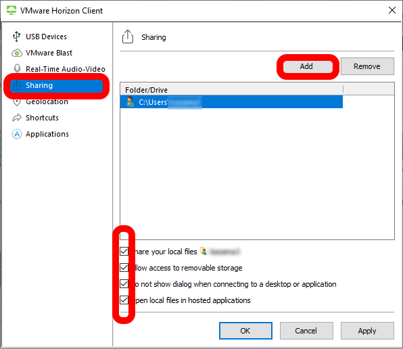
Task: Toggle Do not show dialog when connecting
Action: (x=124, y=283)
